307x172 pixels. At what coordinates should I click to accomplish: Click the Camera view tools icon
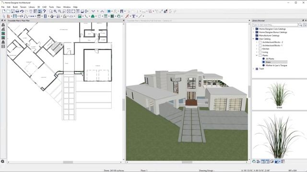tap(109, 11)
